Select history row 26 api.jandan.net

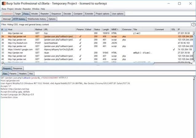tap(97, 40)
